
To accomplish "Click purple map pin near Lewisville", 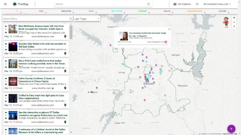I will (110, 45).
